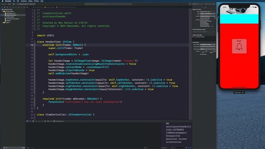The width and height of the screenshot is (265, 149).
Task: Hide the debug area using debug bar icon
Action: pos(27,121)
